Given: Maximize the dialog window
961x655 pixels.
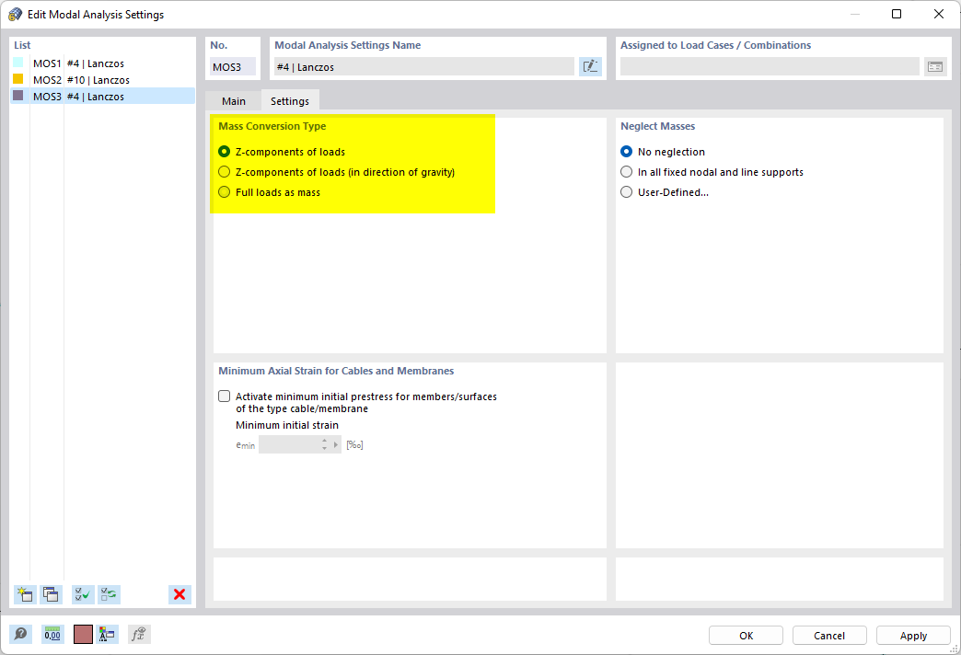Looking at the screenshot, I should [897, 14].
